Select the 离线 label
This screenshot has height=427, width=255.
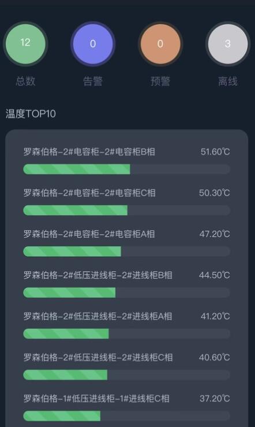pos(227,82)
